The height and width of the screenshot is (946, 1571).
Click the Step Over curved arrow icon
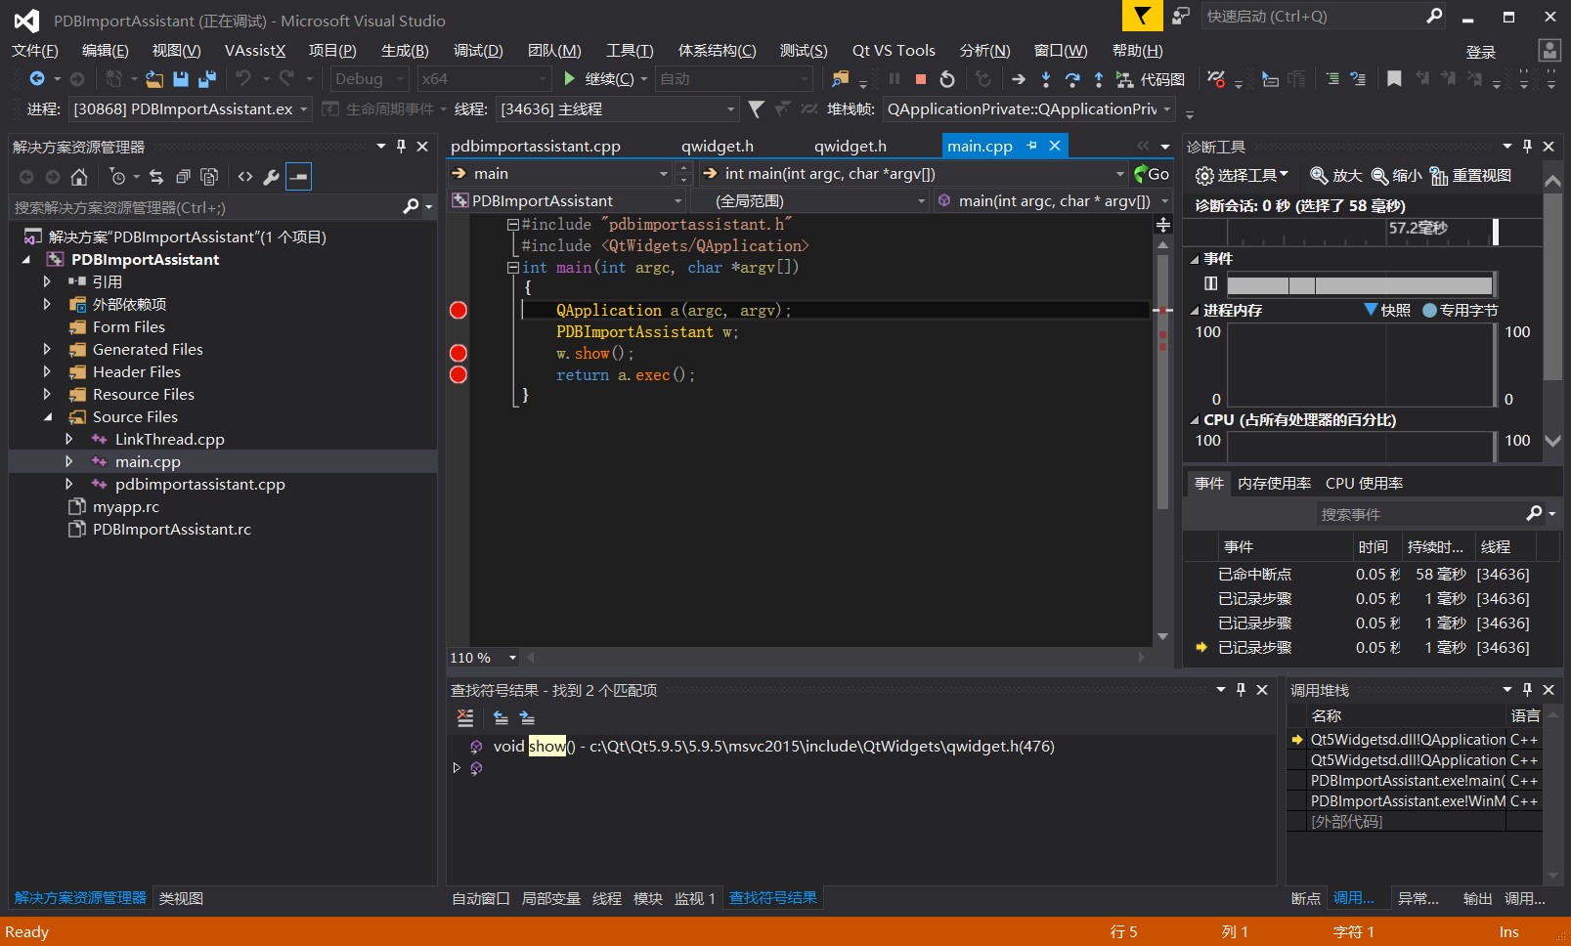1072,79
